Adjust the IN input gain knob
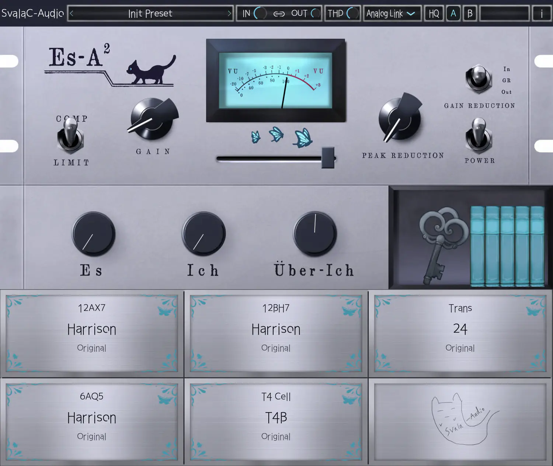Screen dimensions: 553x466 tap(260, 14)
